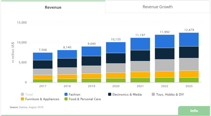Screen dimensions: 211x116
Task: Select the 2023 Electronics & Media segment
Action: [x=189, y=52]
